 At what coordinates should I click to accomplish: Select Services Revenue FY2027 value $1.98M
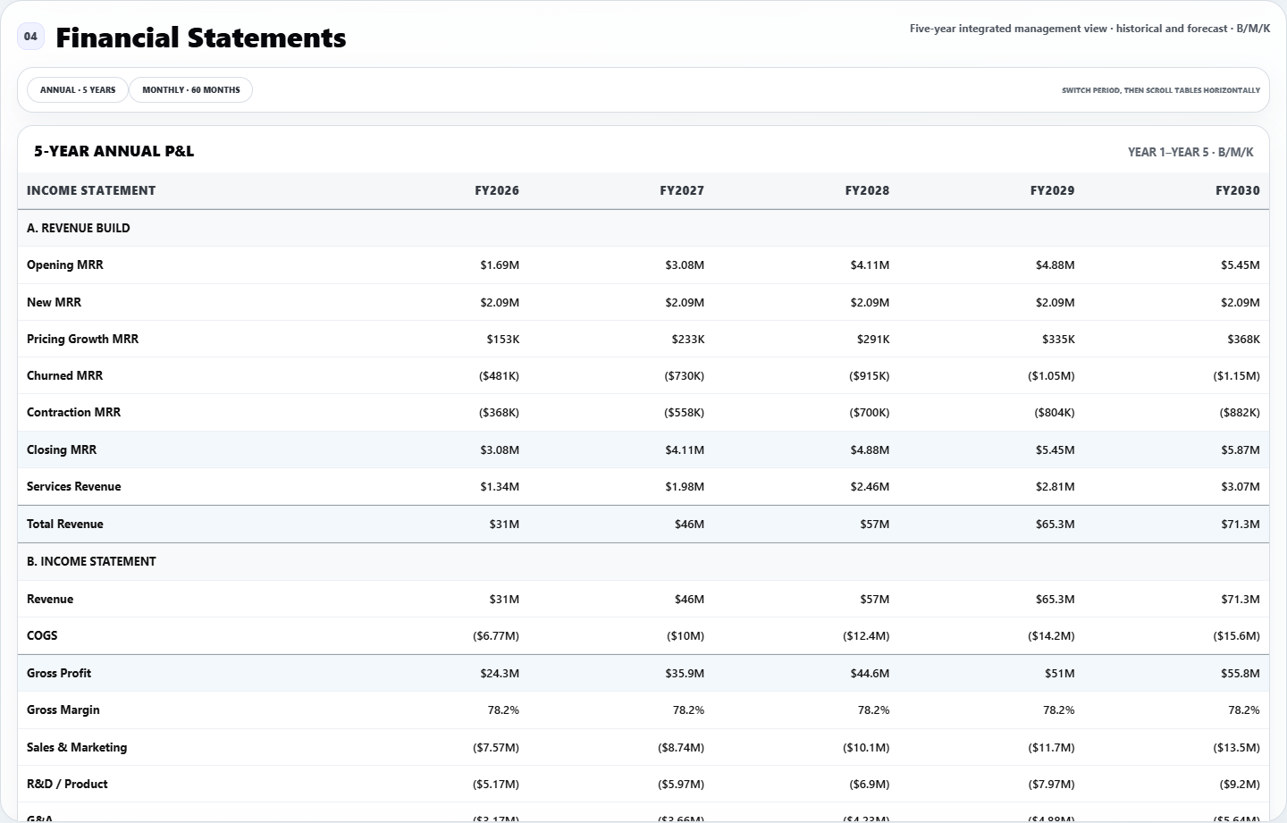click(x=685, y=486)
